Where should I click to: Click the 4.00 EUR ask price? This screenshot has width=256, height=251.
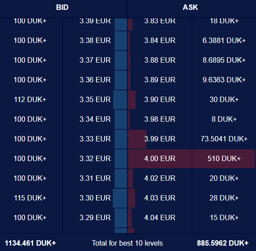(160, 159)
